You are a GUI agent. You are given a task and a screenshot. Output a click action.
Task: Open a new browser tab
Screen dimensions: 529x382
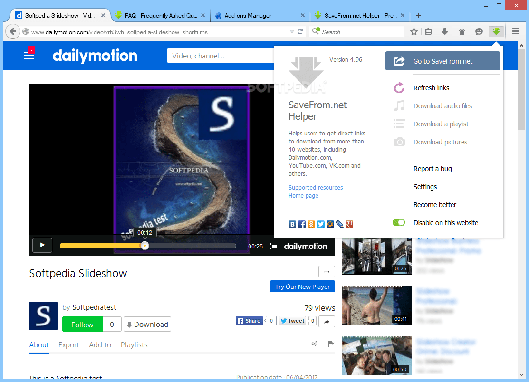click(x=418, y=15)
